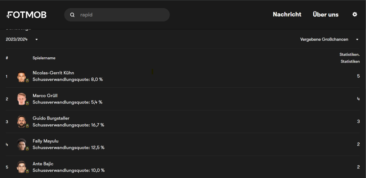Screen dimensions: 366x178
Task: Open the Nachricht menu item
Action: click(287, 15)
